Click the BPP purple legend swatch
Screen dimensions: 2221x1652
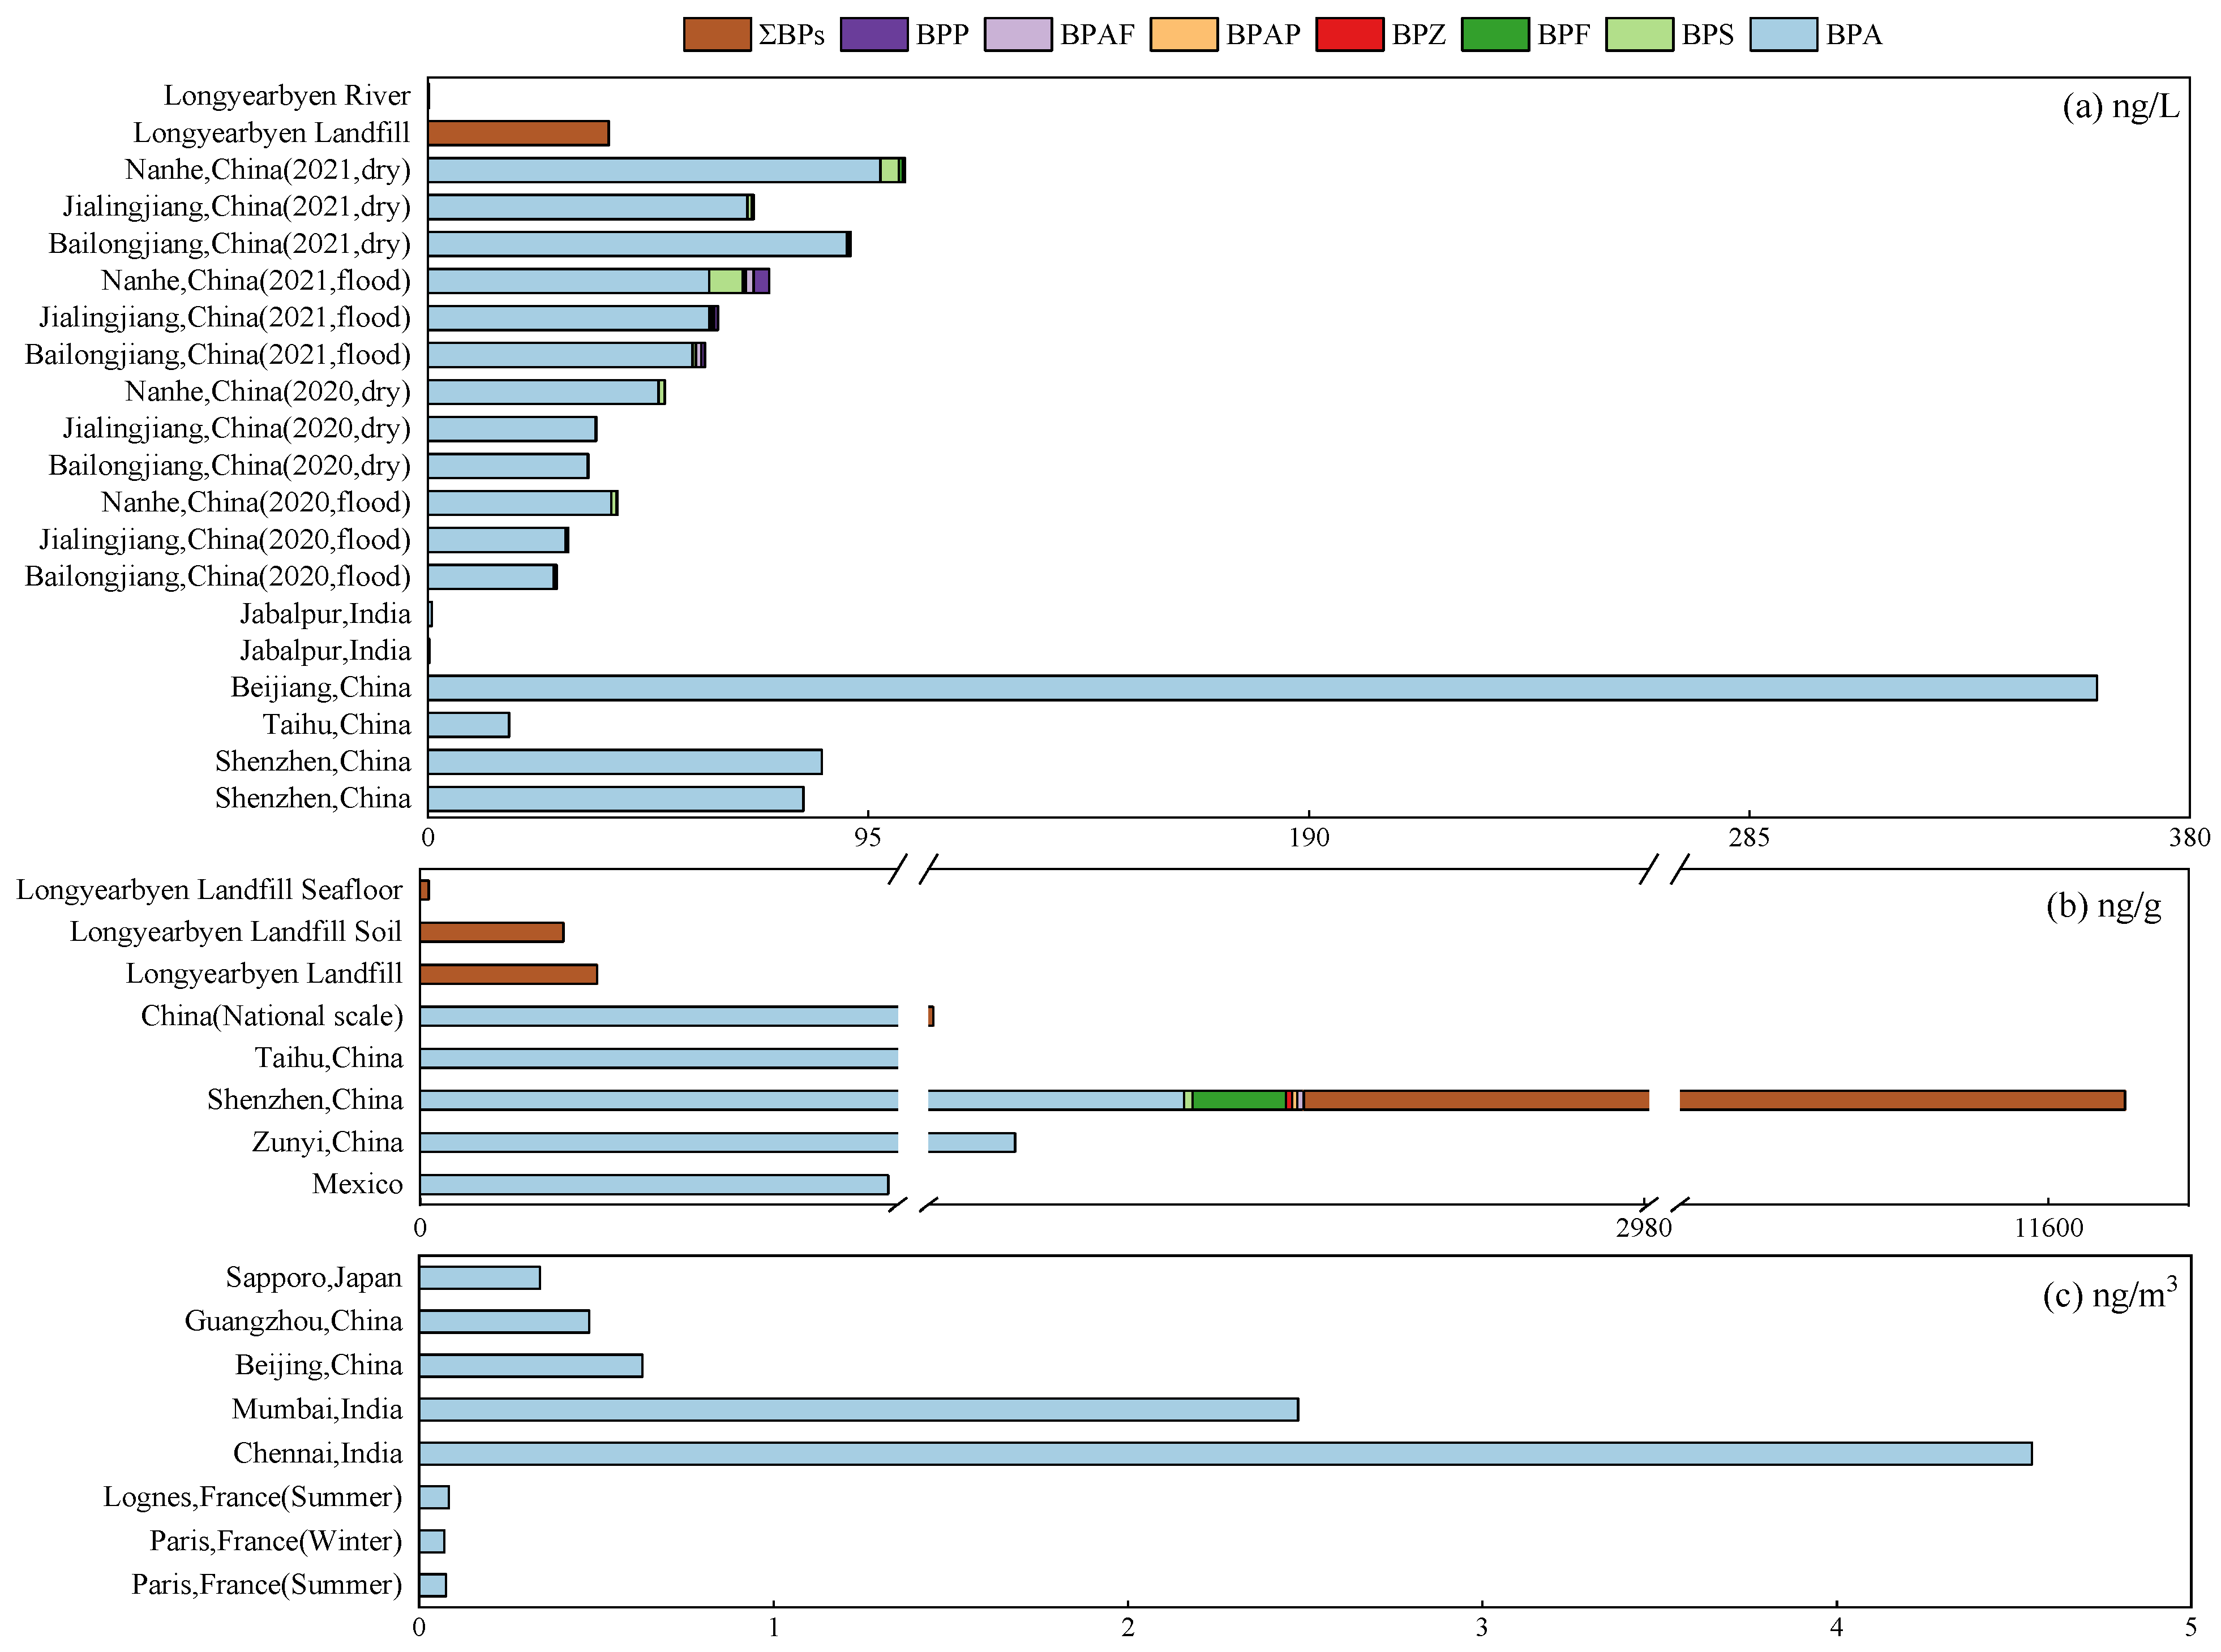click(x=873, y=34)
